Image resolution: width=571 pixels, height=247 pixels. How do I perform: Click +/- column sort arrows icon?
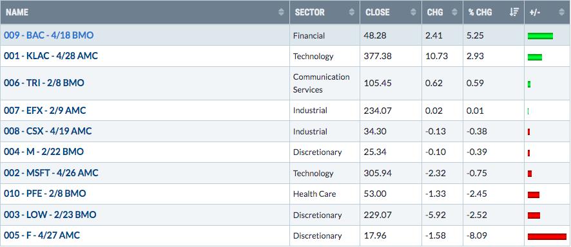pyautogui.click(x=561, y=12)
